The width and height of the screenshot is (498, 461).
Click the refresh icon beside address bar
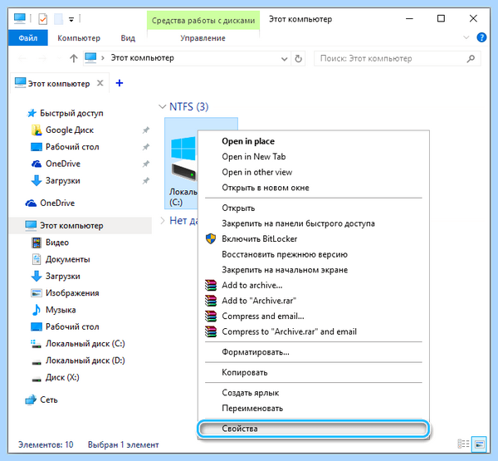tap(298, 58)
